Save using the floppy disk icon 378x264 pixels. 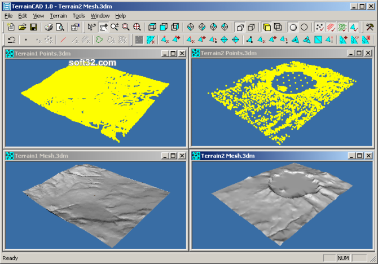[33, 27]
